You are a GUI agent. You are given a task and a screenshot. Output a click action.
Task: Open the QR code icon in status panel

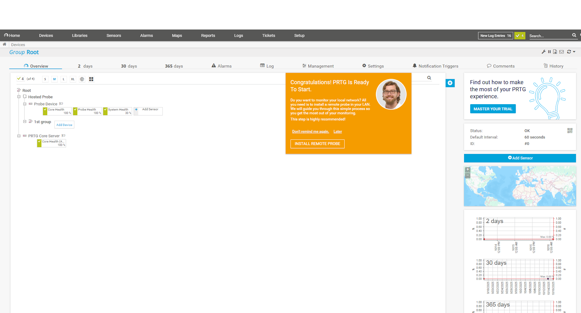pos(570,131)
